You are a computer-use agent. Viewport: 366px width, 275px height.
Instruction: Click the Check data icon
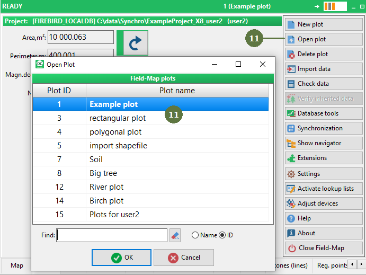click(291, 84)
